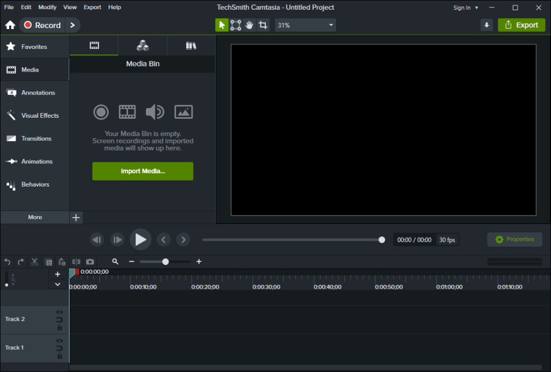Click the Import Media button

(x=143, y=171)
